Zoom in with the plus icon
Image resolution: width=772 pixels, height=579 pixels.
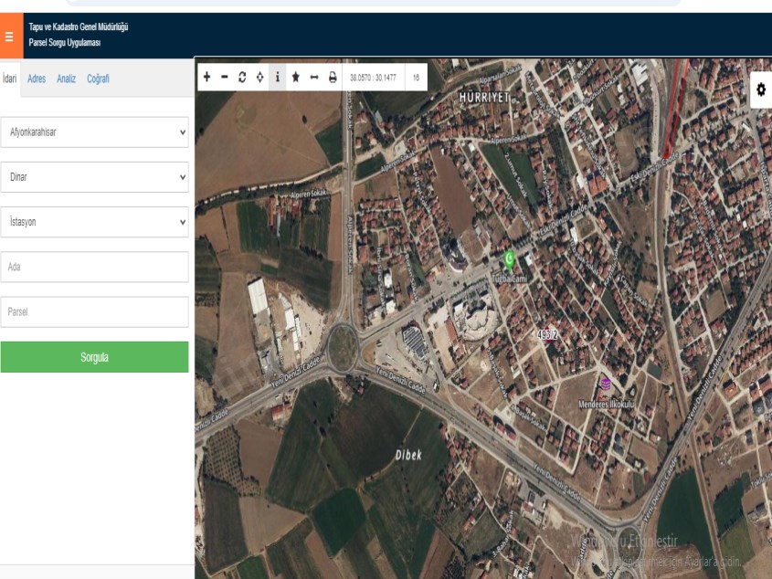(206, 77)
